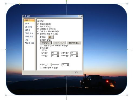Click the 왼쪽(L) offset input field

54,53
